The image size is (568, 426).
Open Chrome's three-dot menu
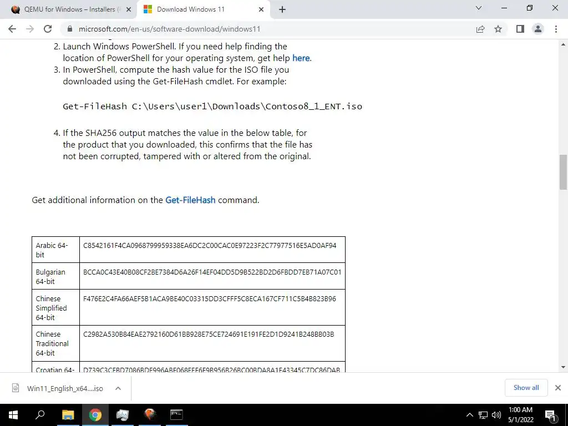[556, 29]
